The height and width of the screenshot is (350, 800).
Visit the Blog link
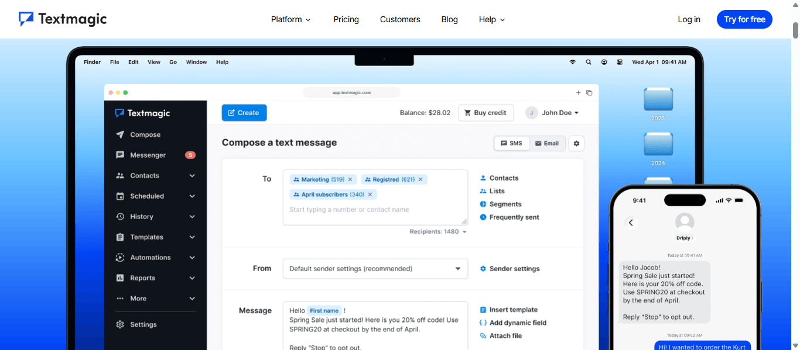pos(450,19)
